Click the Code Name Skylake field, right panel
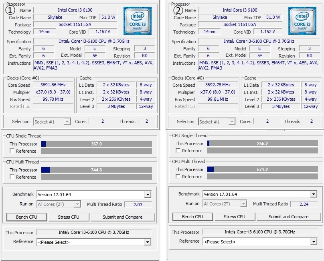 coord(220,17)
